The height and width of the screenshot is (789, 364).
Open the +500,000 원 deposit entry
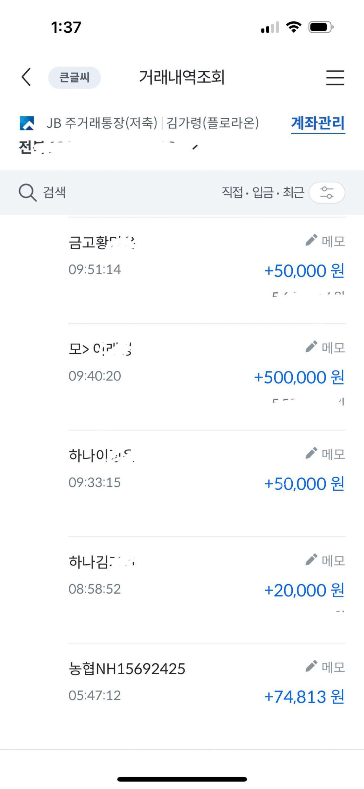[x=299, y=377]
